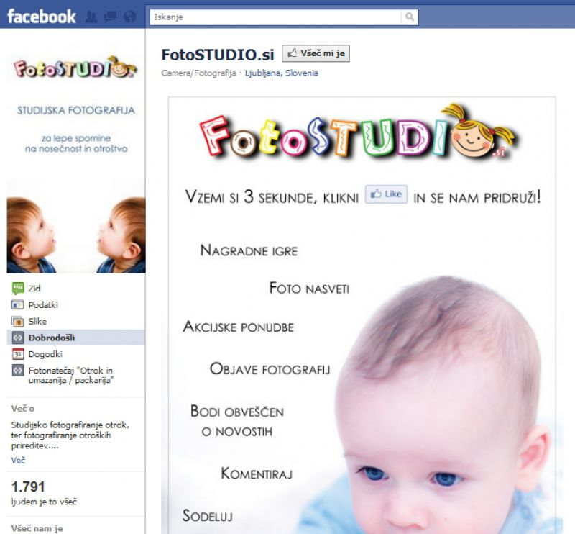Open the Ljubljana, Slovenia link

coord(281,73)
